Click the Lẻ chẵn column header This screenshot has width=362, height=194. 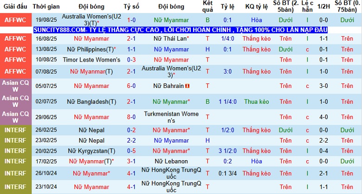307,6
